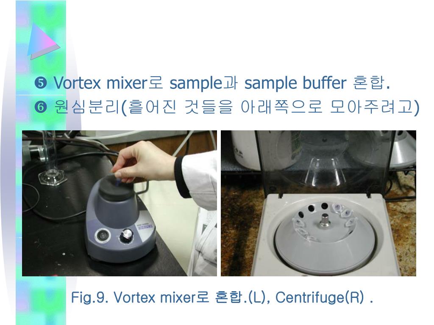This screenshot has height=325, width=434.
Task: Open the left vortex mixer photo
Action: point(119,203)
